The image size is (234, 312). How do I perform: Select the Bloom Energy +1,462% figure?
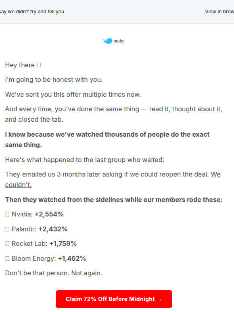point(72,258)
